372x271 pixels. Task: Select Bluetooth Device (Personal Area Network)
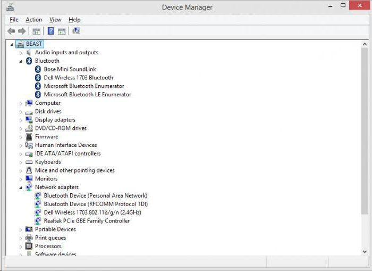[96, 195]
